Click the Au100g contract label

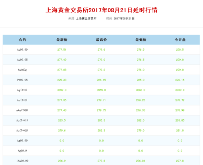[22, 70]
